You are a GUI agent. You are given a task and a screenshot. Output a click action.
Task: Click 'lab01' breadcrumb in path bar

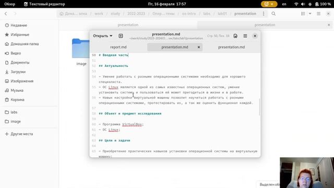click(222, 14)
